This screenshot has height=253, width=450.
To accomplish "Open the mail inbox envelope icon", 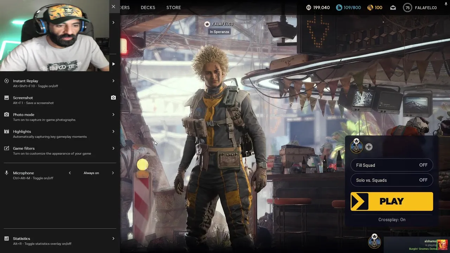I will point(393,8).
